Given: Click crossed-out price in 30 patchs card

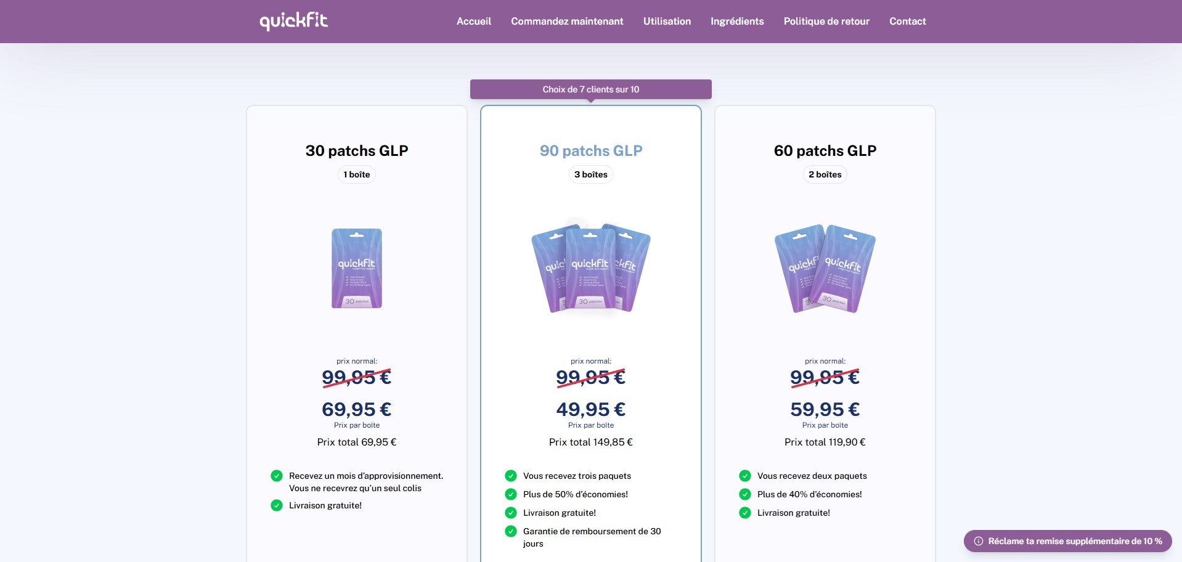Looking at the screenshot, I should click(357, 377).
